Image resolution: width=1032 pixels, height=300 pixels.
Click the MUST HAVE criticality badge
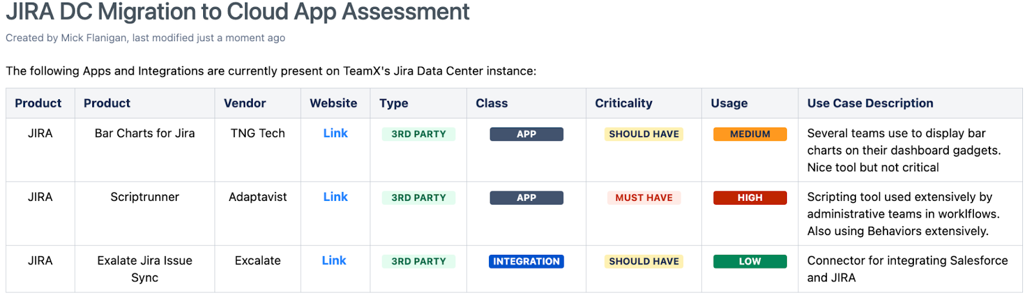pyautogui.click(x=644, y=198)
